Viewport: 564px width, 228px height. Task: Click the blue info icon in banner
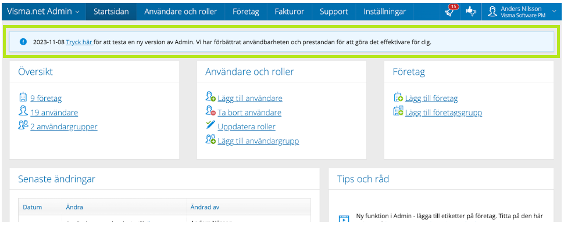pos(23,42)
